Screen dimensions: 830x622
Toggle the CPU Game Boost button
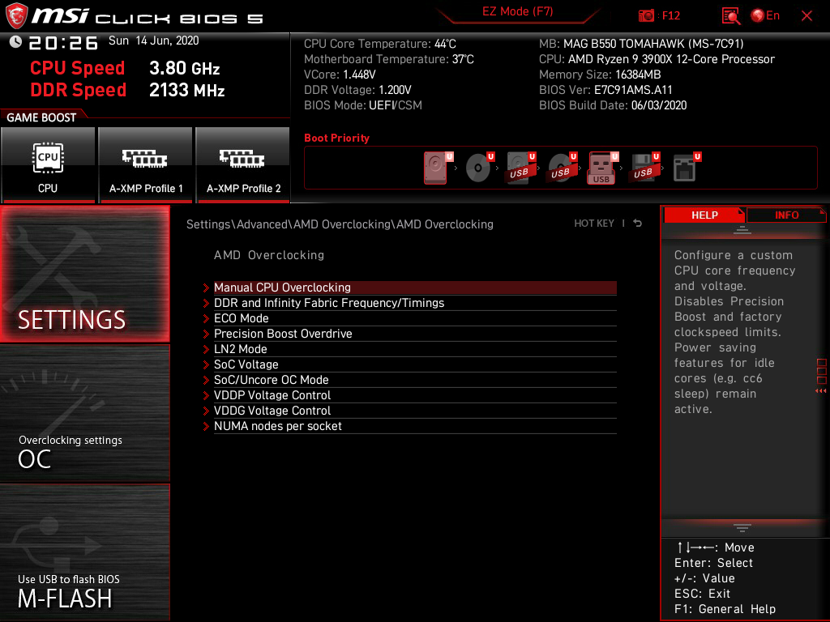(x=48, y=164)
